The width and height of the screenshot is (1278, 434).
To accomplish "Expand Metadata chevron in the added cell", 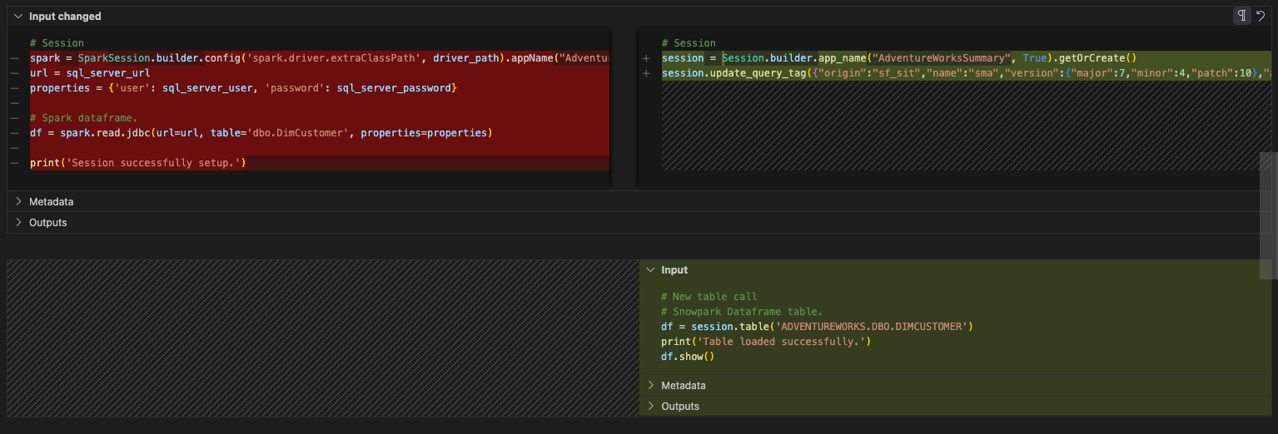I will coord(651,386).
